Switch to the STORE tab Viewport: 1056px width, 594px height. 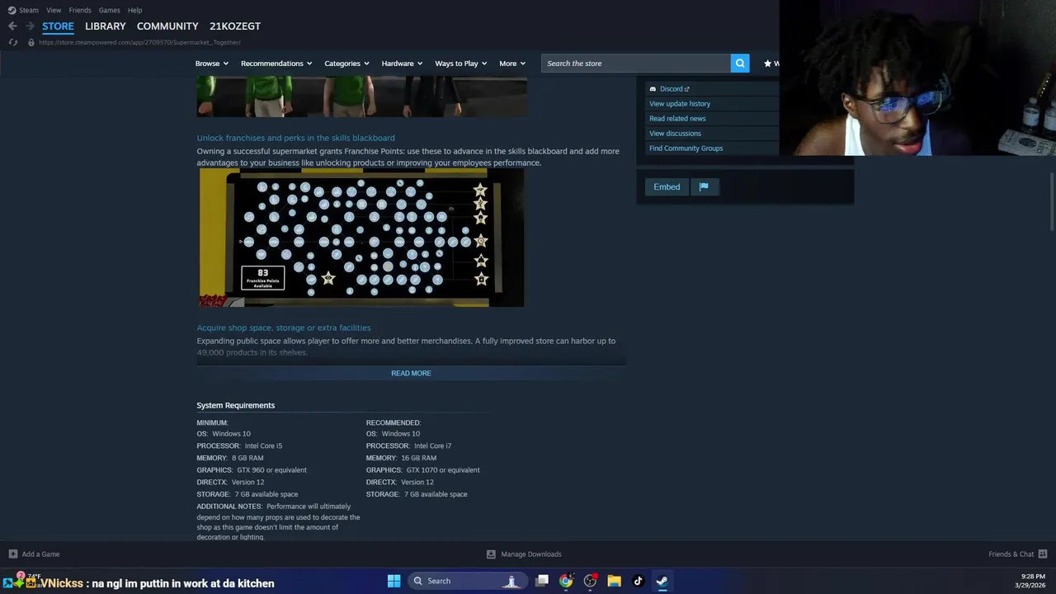(58, 26)
